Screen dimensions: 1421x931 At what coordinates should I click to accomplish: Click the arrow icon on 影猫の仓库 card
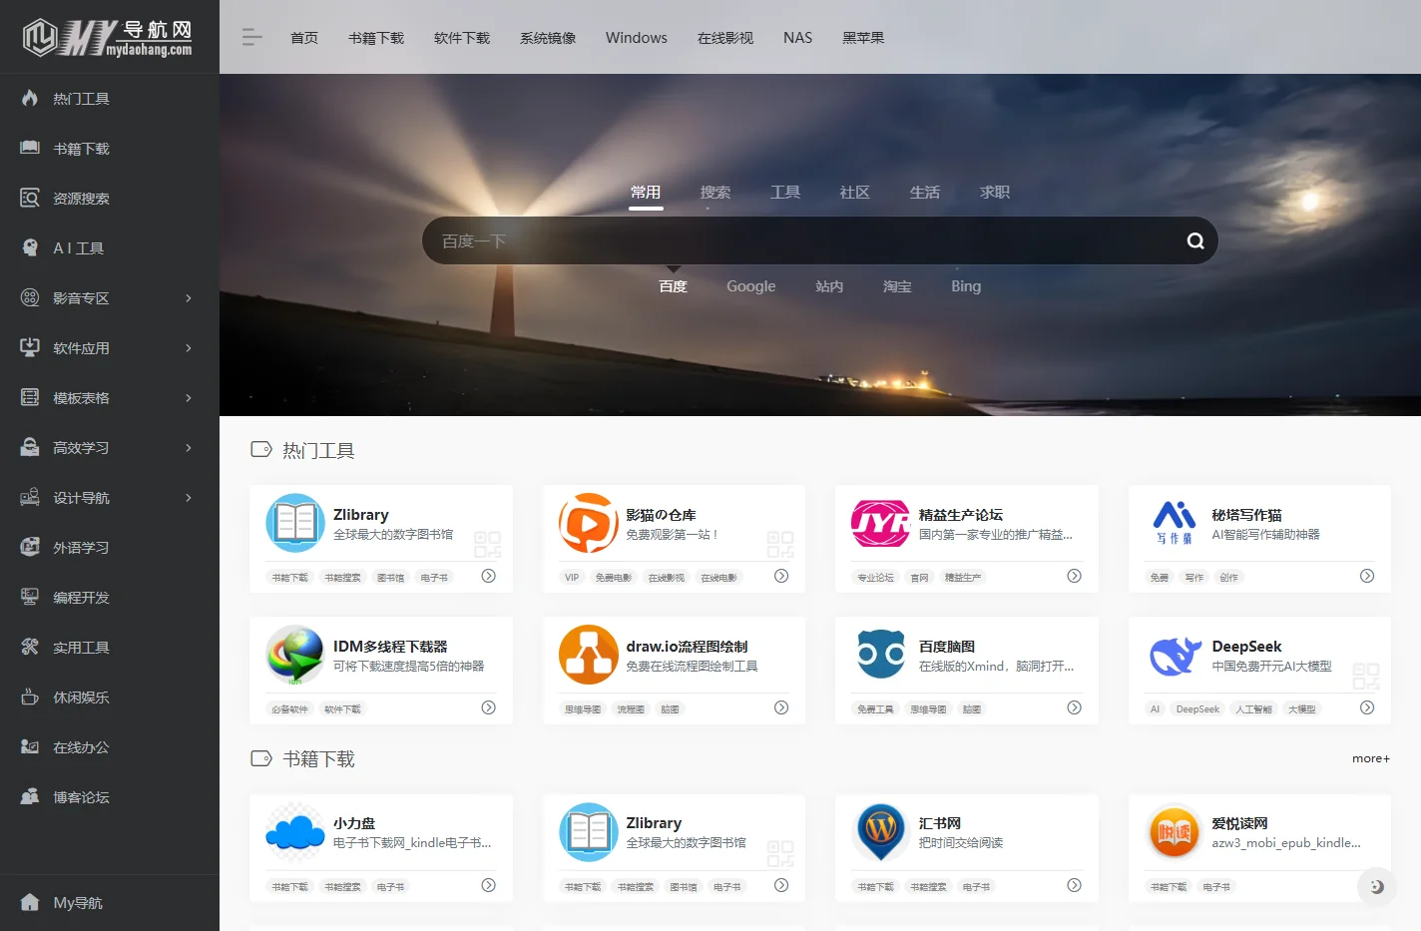coord(781,576)
